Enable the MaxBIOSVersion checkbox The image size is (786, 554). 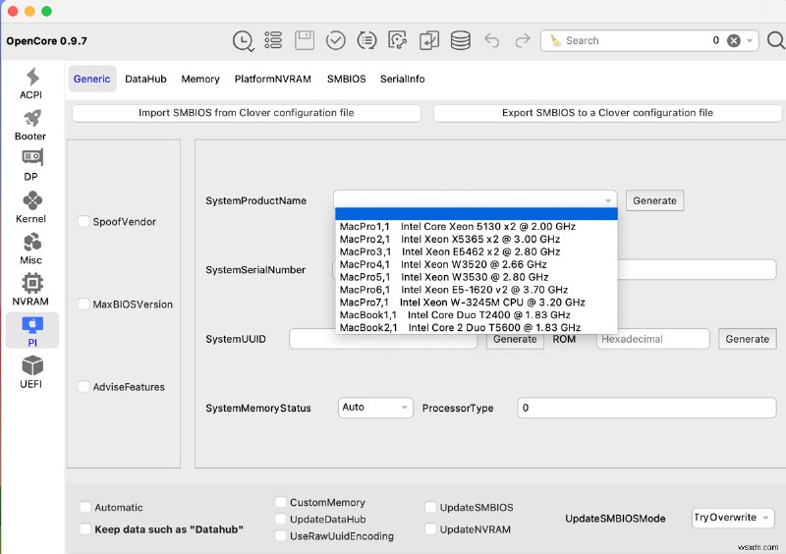pos(84,304)
